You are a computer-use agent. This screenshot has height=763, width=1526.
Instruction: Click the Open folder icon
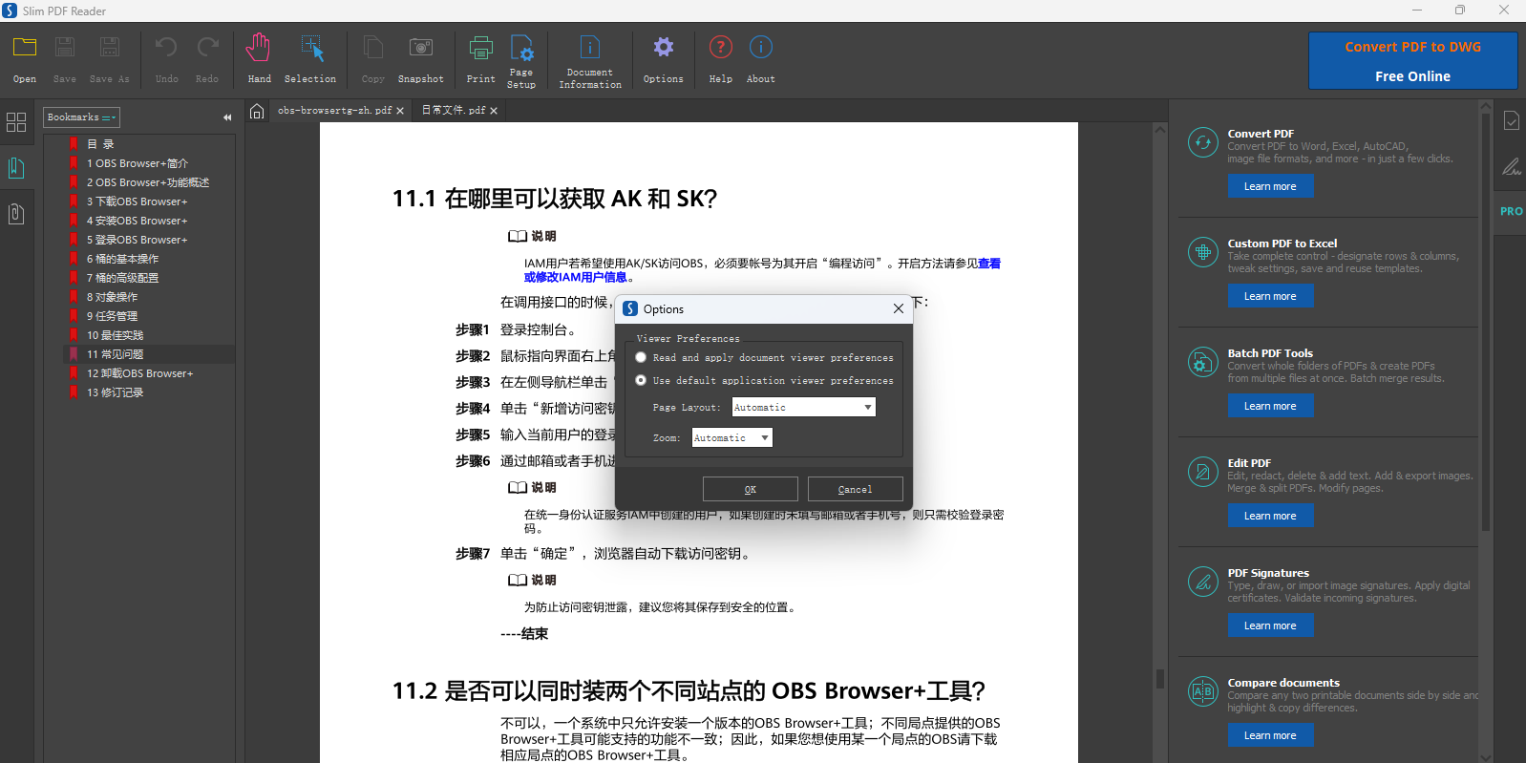tap(25, 48)
